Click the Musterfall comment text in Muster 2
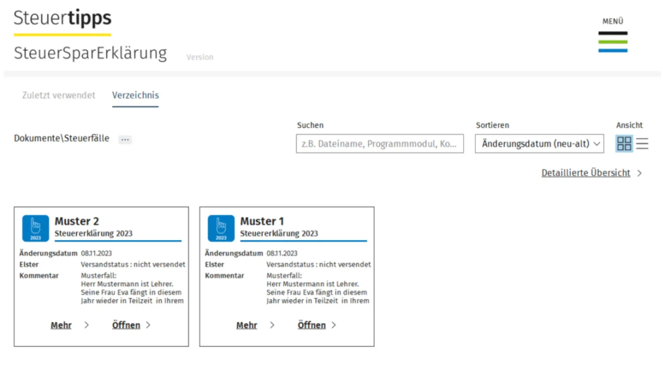663x374 pixels. [132, 288]
